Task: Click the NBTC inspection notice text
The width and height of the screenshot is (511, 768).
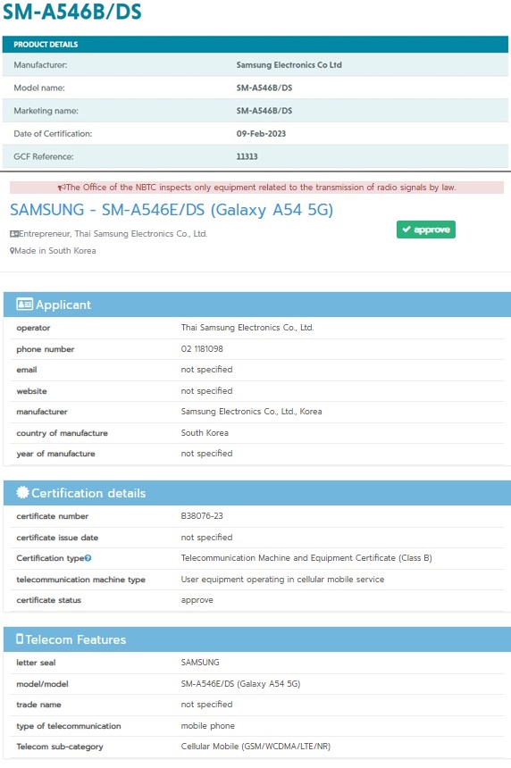Action: point(261,188)
